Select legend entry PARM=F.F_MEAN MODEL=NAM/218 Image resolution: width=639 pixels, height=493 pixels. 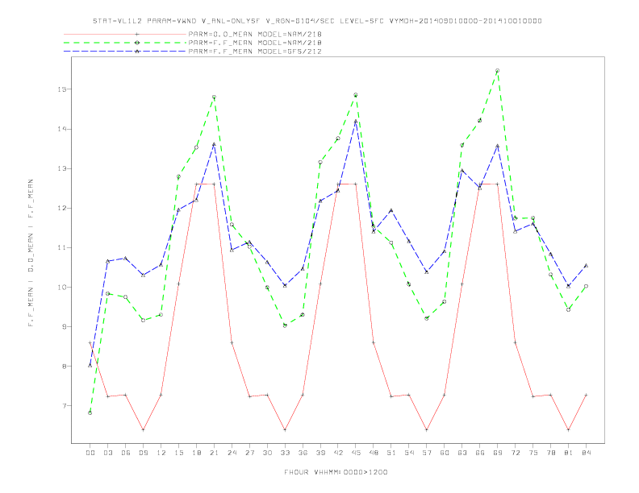click(255, 43)
